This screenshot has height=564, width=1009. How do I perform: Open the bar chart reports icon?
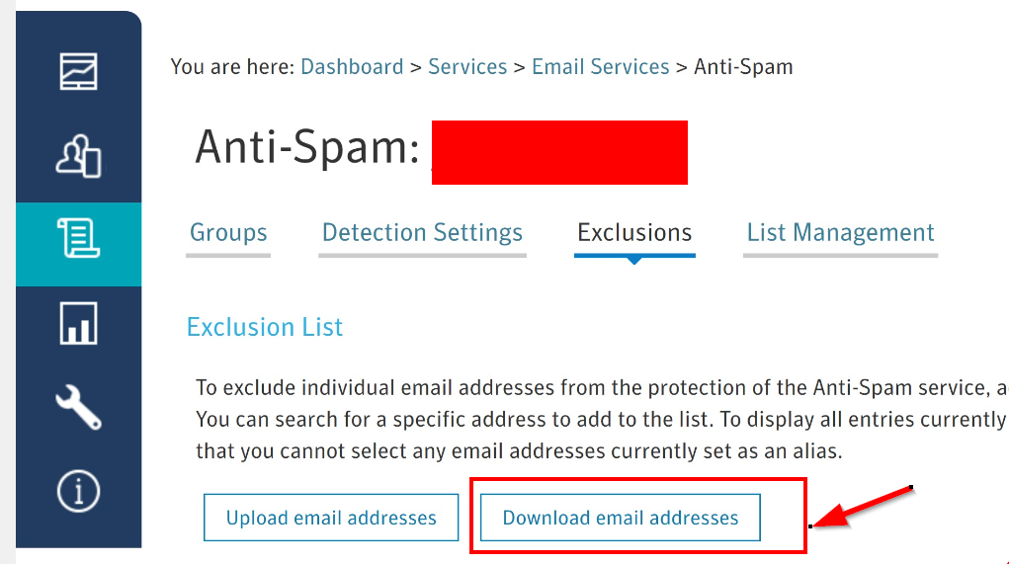[78, 324]
